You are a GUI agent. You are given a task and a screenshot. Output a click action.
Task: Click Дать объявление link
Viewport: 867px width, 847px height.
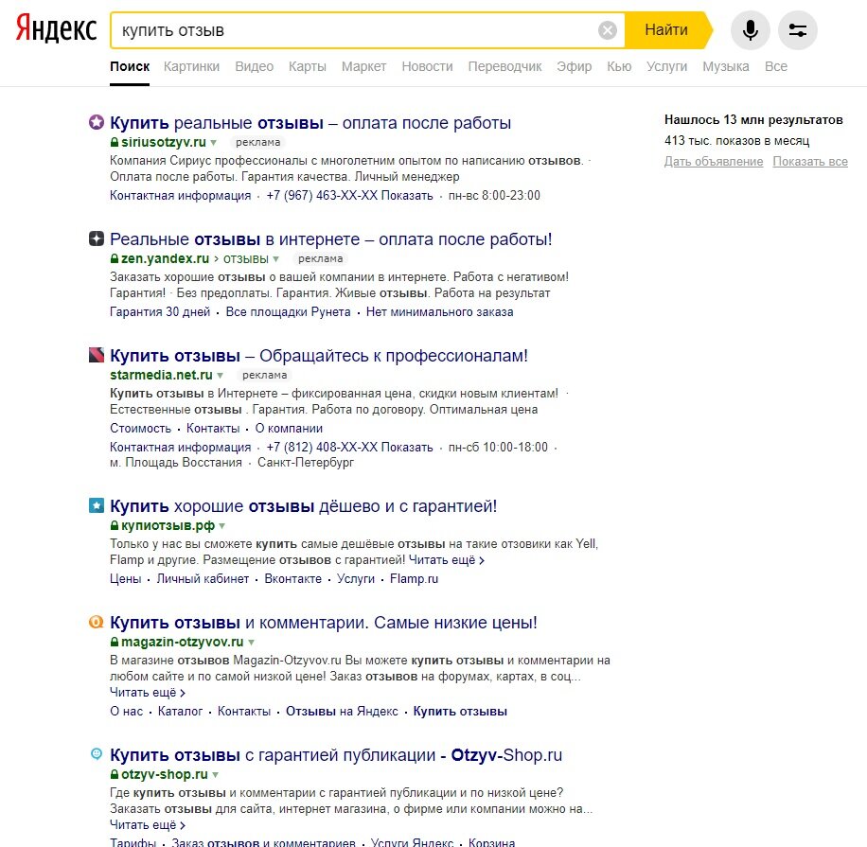tap(714, 162)
